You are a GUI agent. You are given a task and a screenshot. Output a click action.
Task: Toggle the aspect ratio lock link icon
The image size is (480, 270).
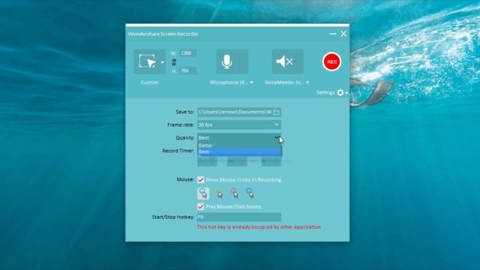tap(174, 62)
